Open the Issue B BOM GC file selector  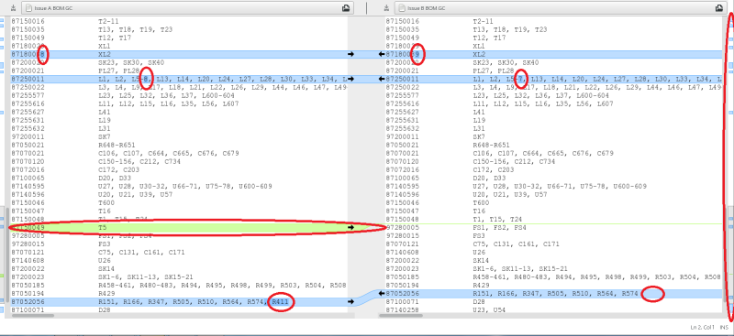[x=561, y=8]
